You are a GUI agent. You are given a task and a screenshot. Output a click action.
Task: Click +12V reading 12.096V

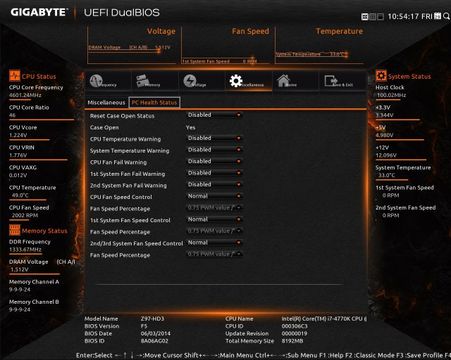click(386, 155)
